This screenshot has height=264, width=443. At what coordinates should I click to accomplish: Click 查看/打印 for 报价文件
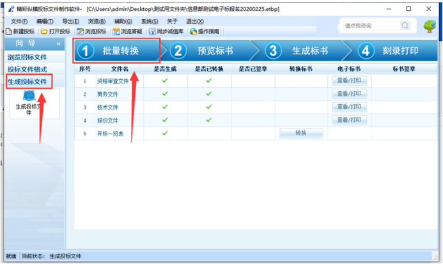[349, 120]
